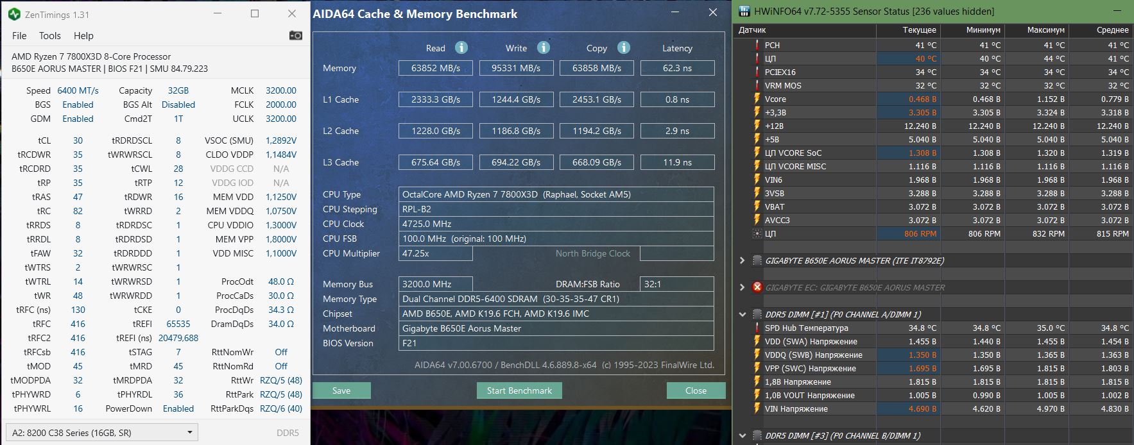Click the GDM Enabled value
1134x445 pixels.
click(78, 119)
